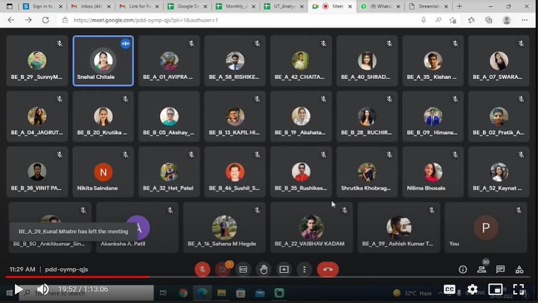Screen dimensions: 538x303
Task: Raise hand using the hand icon
Action: [264, 269]
